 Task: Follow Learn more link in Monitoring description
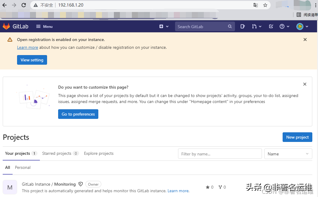coord(178,191)
